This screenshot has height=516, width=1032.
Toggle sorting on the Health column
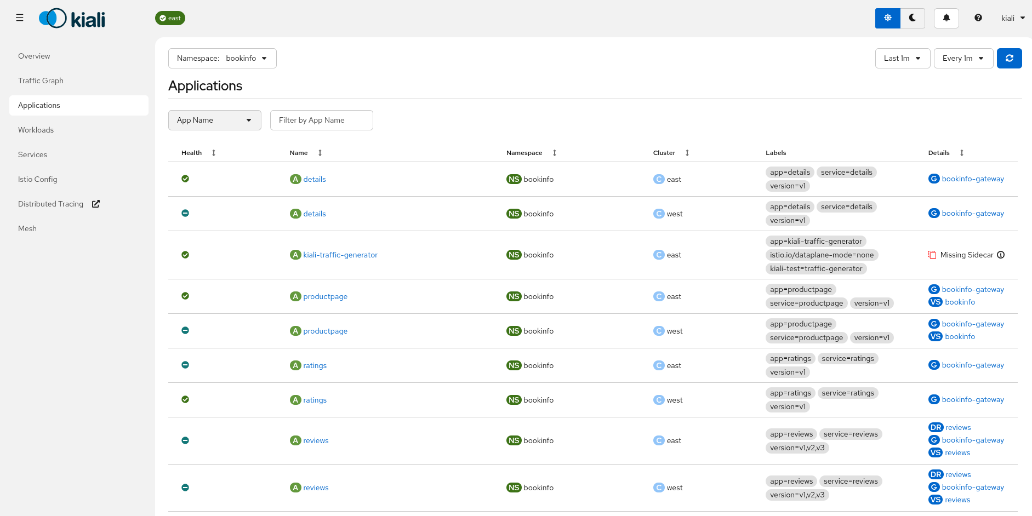[x=213, y=153]
